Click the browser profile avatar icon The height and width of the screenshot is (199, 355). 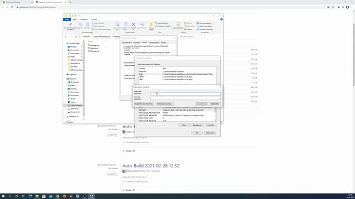(x=347, y=7)
